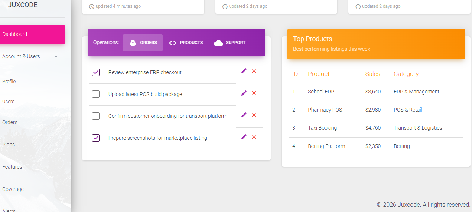Screen dimensions: 472x212
Task: Uncheck Prepare screenshots for marketplace listing
Action: coord(96,138)
